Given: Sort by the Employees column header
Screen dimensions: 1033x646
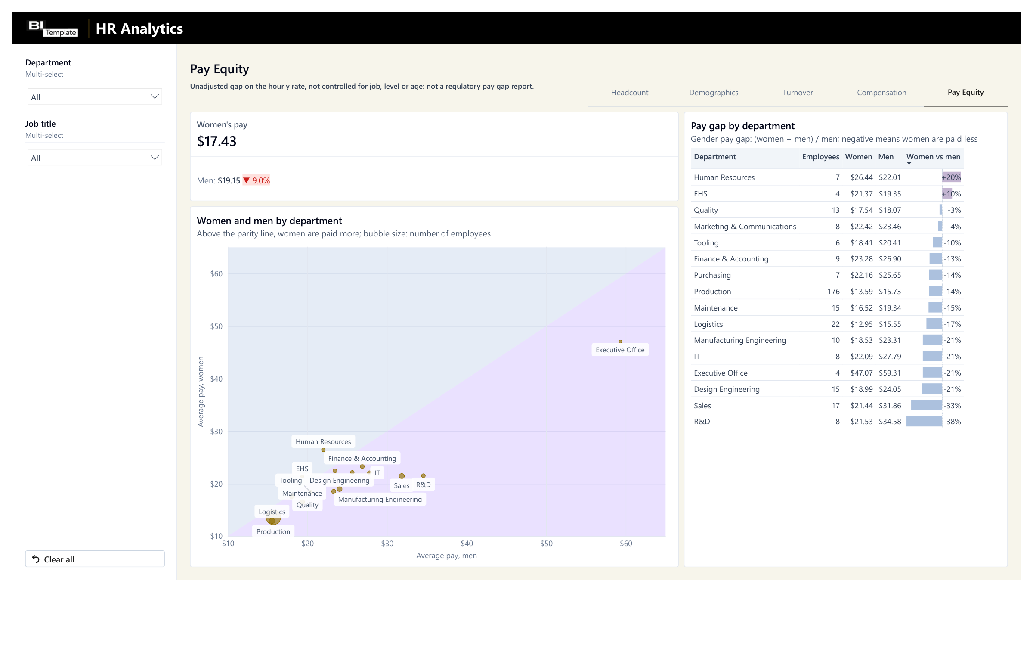Looking at the screenshot, I should coord(820,157).
